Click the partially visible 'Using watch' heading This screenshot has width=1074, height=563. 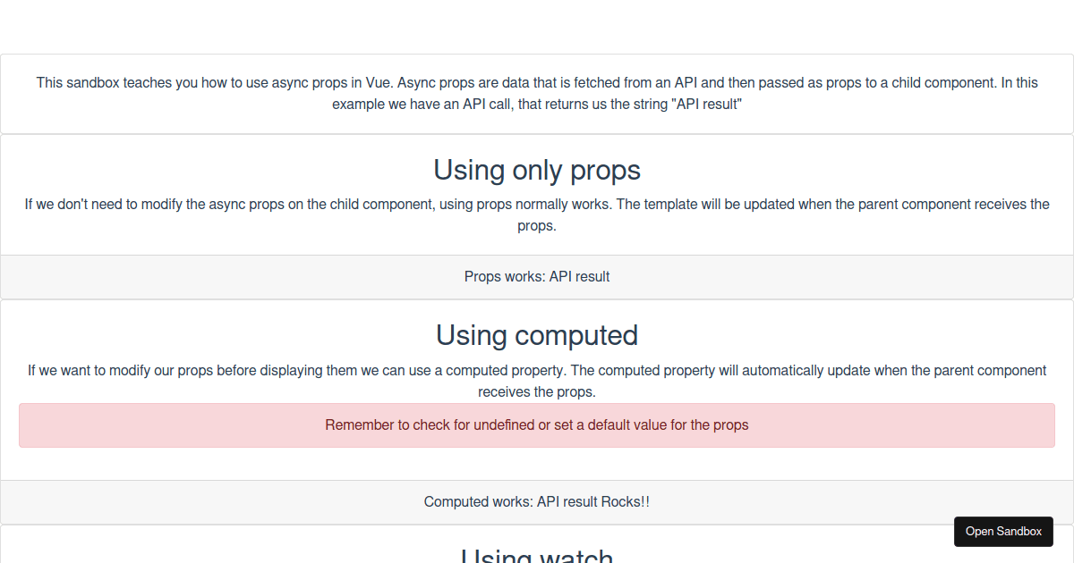tap(537, 555)
